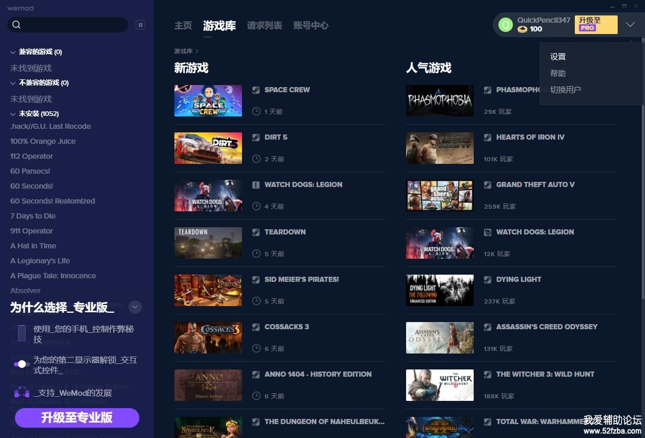
Task: Click the breadcrumb arrow after 游戏库
Action: (x=197, y=51)
